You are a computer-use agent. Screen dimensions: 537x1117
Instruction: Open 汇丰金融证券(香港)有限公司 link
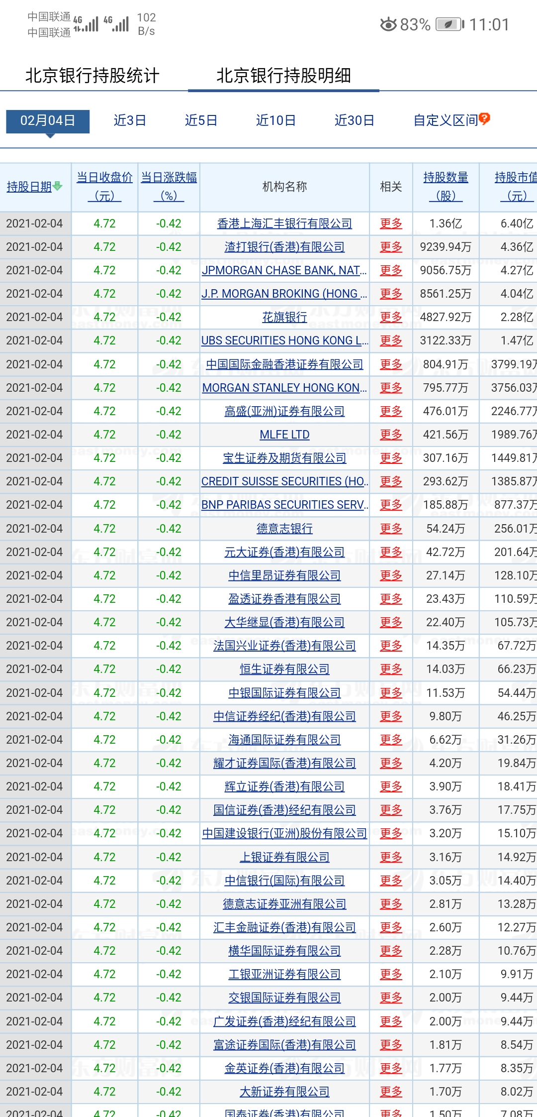pyautogui.click(x=284, y=928)
